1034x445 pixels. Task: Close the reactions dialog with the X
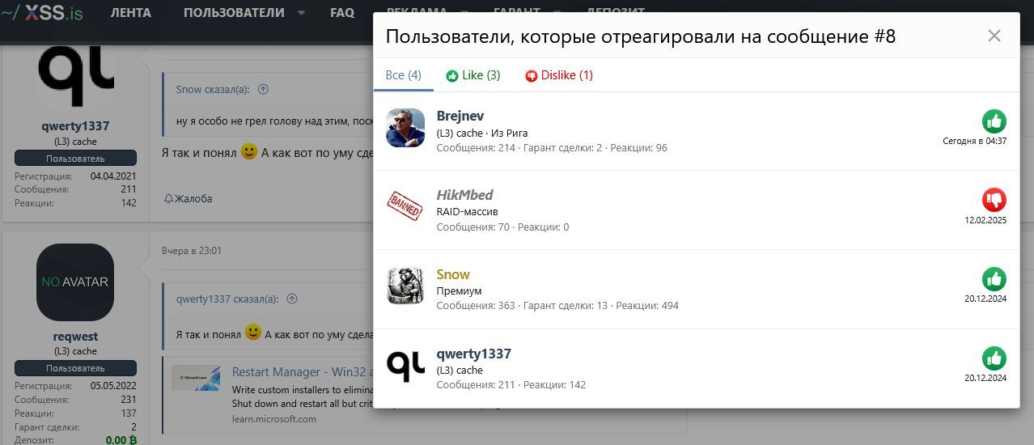tap(994, 36)
